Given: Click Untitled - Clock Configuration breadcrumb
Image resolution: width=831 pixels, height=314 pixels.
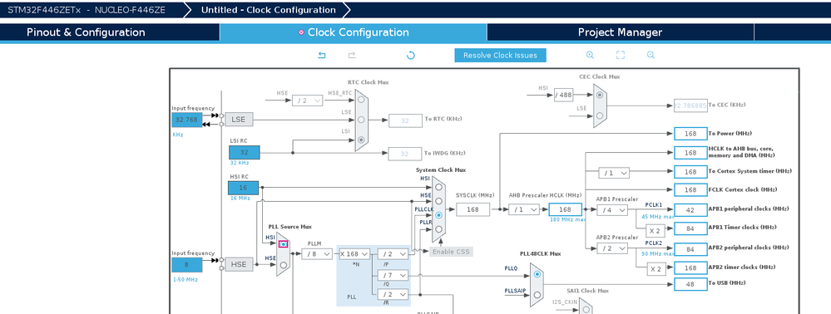Looking at the screenshot, I should (x=268, y=10).
